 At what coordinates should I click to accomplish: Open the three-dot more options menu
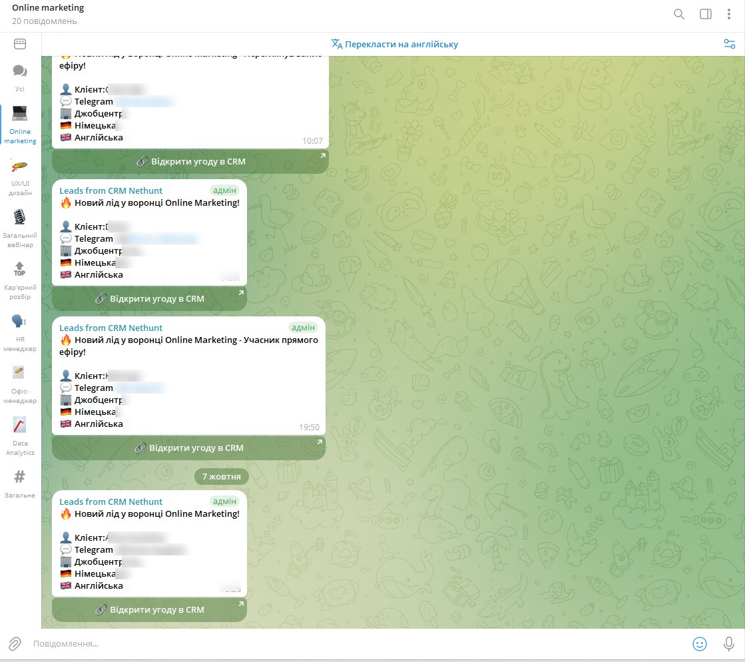click(x=729, y=14)
